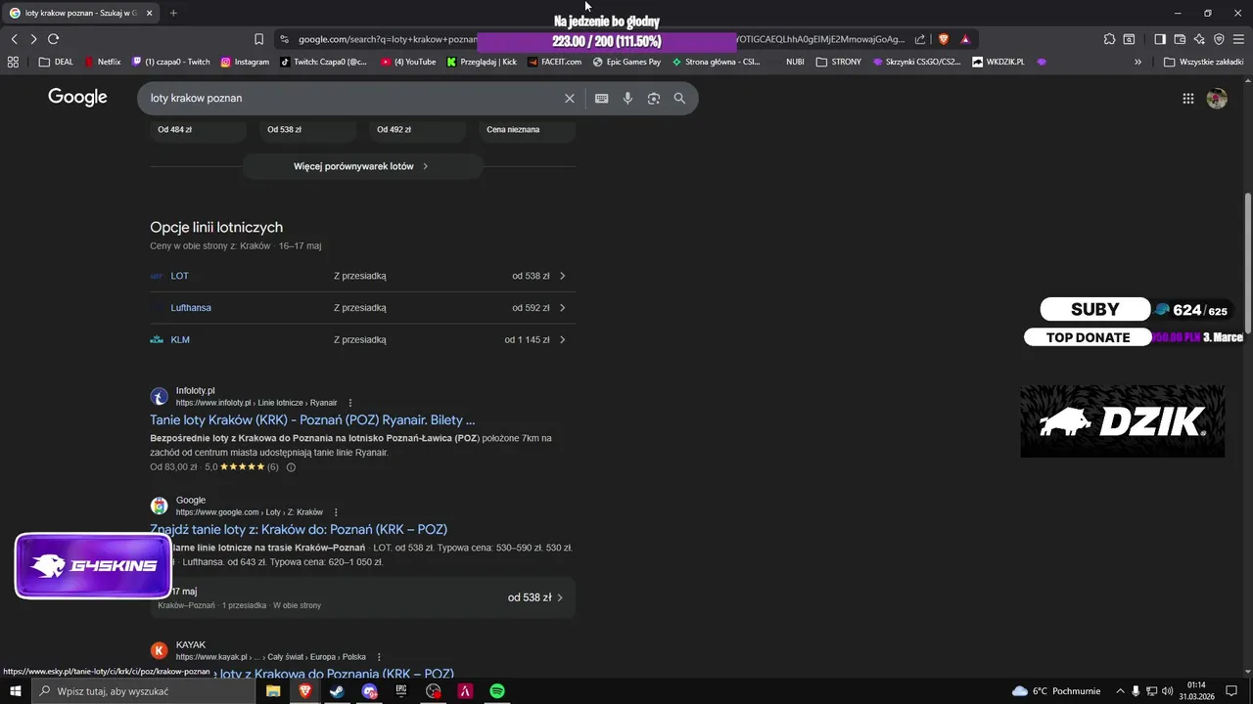Submit search with magnifier icon
This screenshot has height=704, width=1253.
tap(679, 98)
